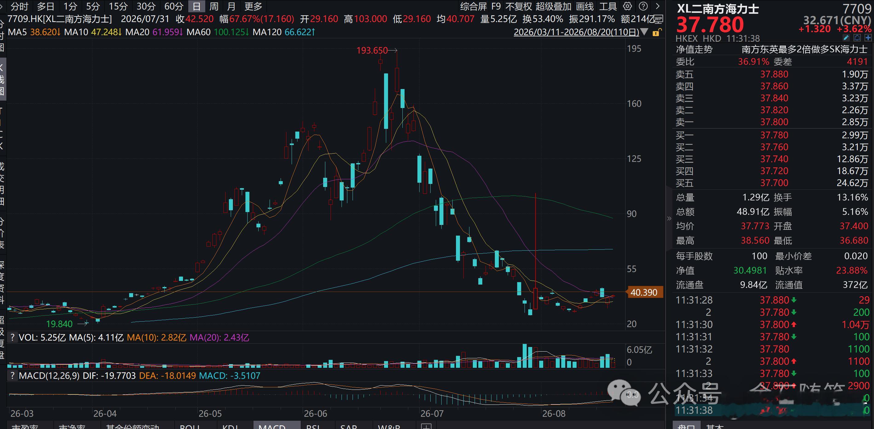Click the VOL indicator help question mark
874x429 pixels.
pos(12,337)
